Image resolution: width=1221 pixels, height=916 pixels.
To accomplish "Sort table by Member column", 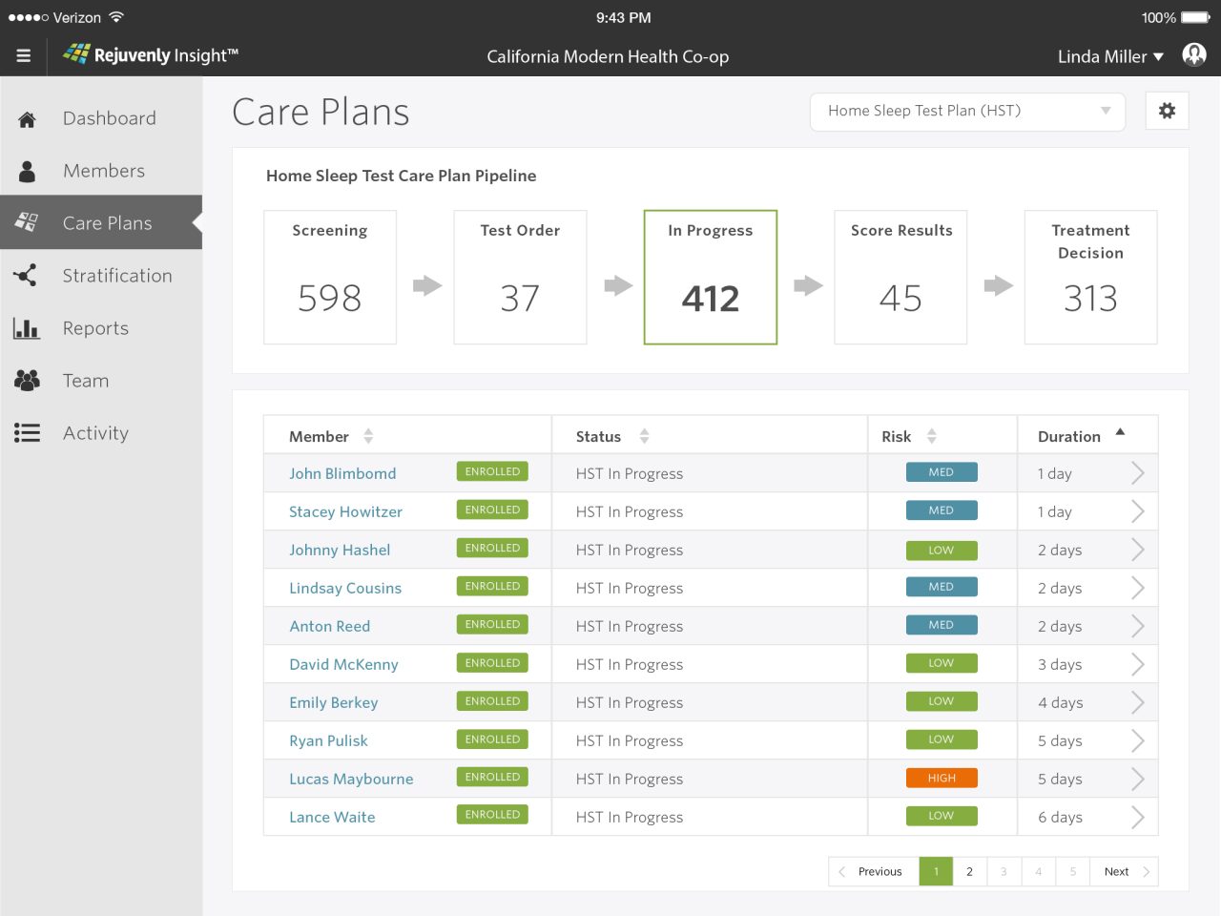I will point(368,436).
